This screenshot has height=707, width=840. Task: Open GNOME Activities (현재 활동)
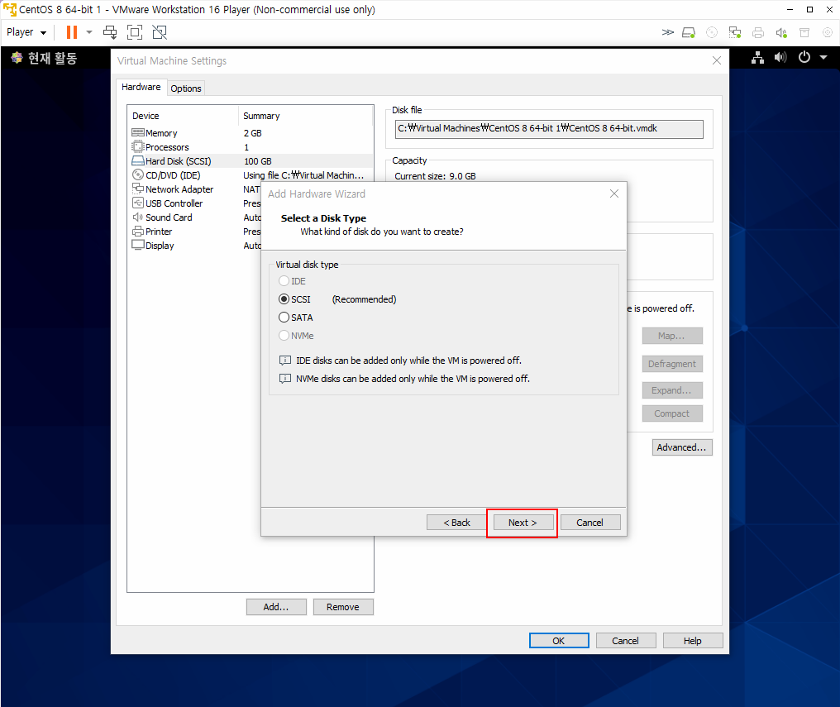(44, 58)
